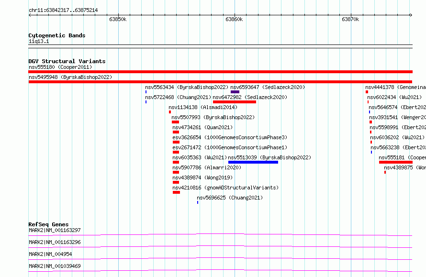This screenshot has height=277, width=426.
Task: Click the red bar under nsv5507993
Action: (176, 122)
